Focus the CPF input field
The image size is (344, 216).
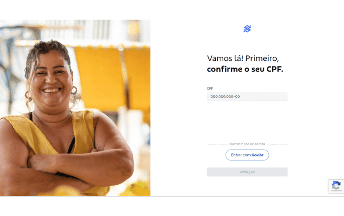(x=247, y=96)
